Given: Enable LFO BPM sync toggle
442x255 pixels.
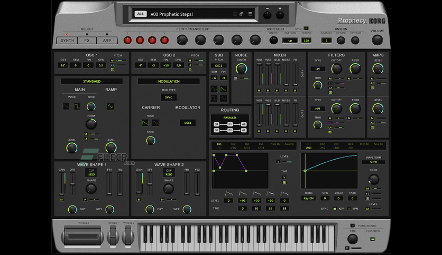Looking at the screenshot, I should pyautogui.click(x=349, y=209).
